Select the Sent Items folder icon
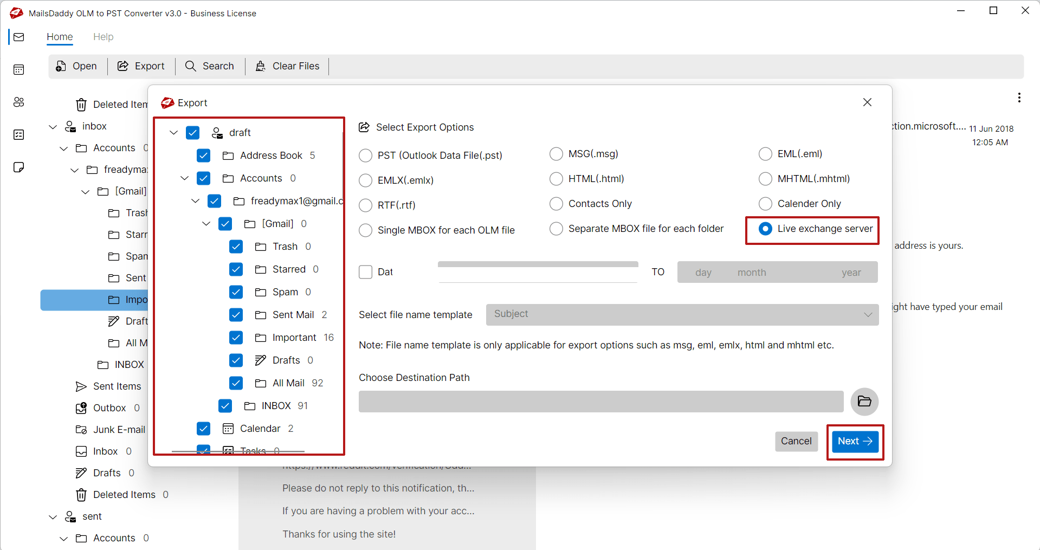The image size is (1040, 550). click(81, 386)
